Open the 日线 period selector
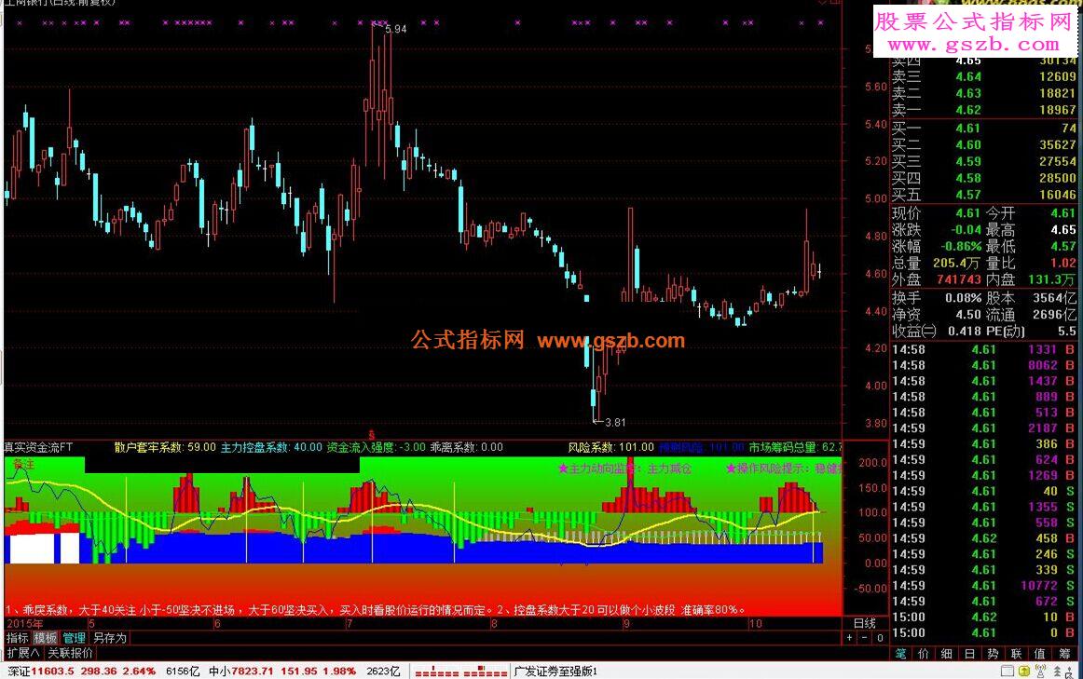 click(865, 623)
